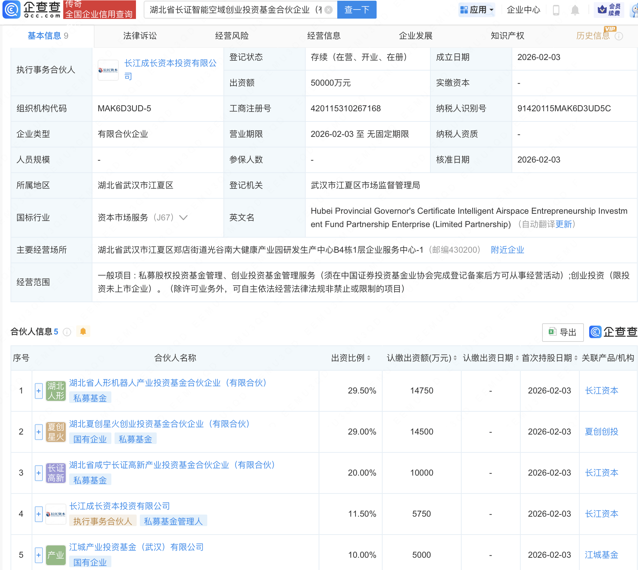Expand 资本市场服务 industry chevron
This screenshot has height=570, width=638.
click(183, 218)
